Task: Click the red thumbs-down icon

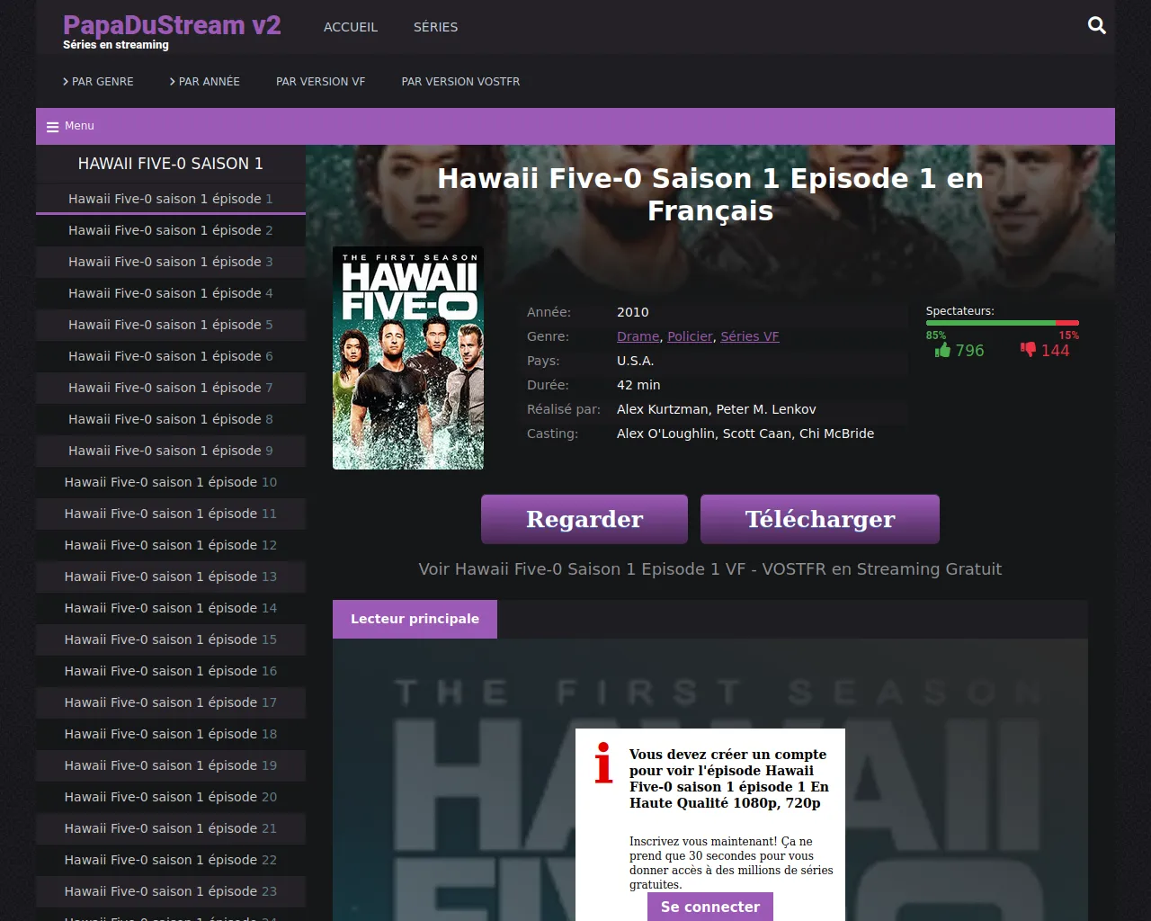Action: (x=1028, y=350)
